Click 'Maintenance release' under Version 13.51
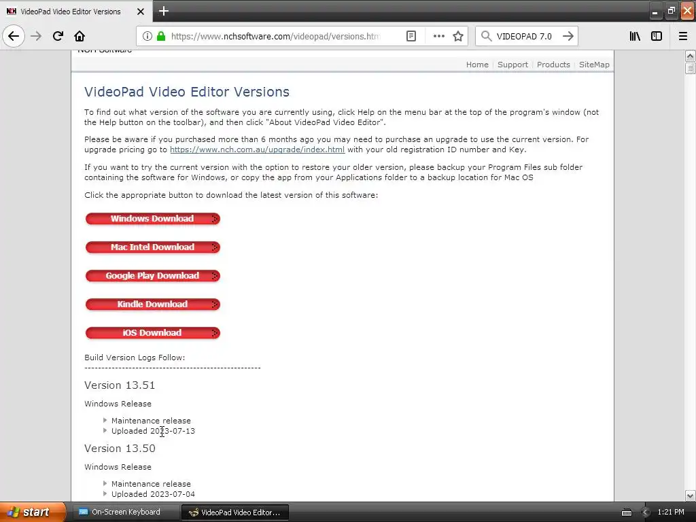The width and height of the screenshot is (696, 522). (151, 420)
